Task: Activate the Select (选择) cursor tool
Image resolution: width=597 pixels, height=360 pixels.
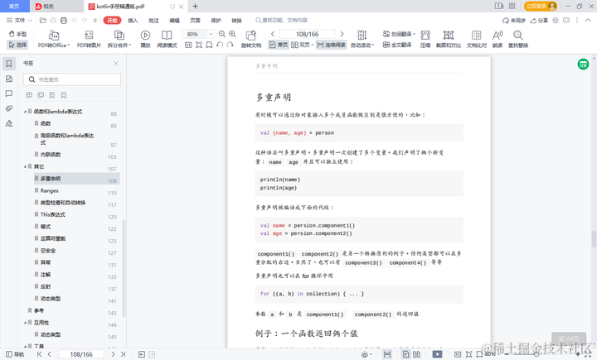Action: (17, 45)
